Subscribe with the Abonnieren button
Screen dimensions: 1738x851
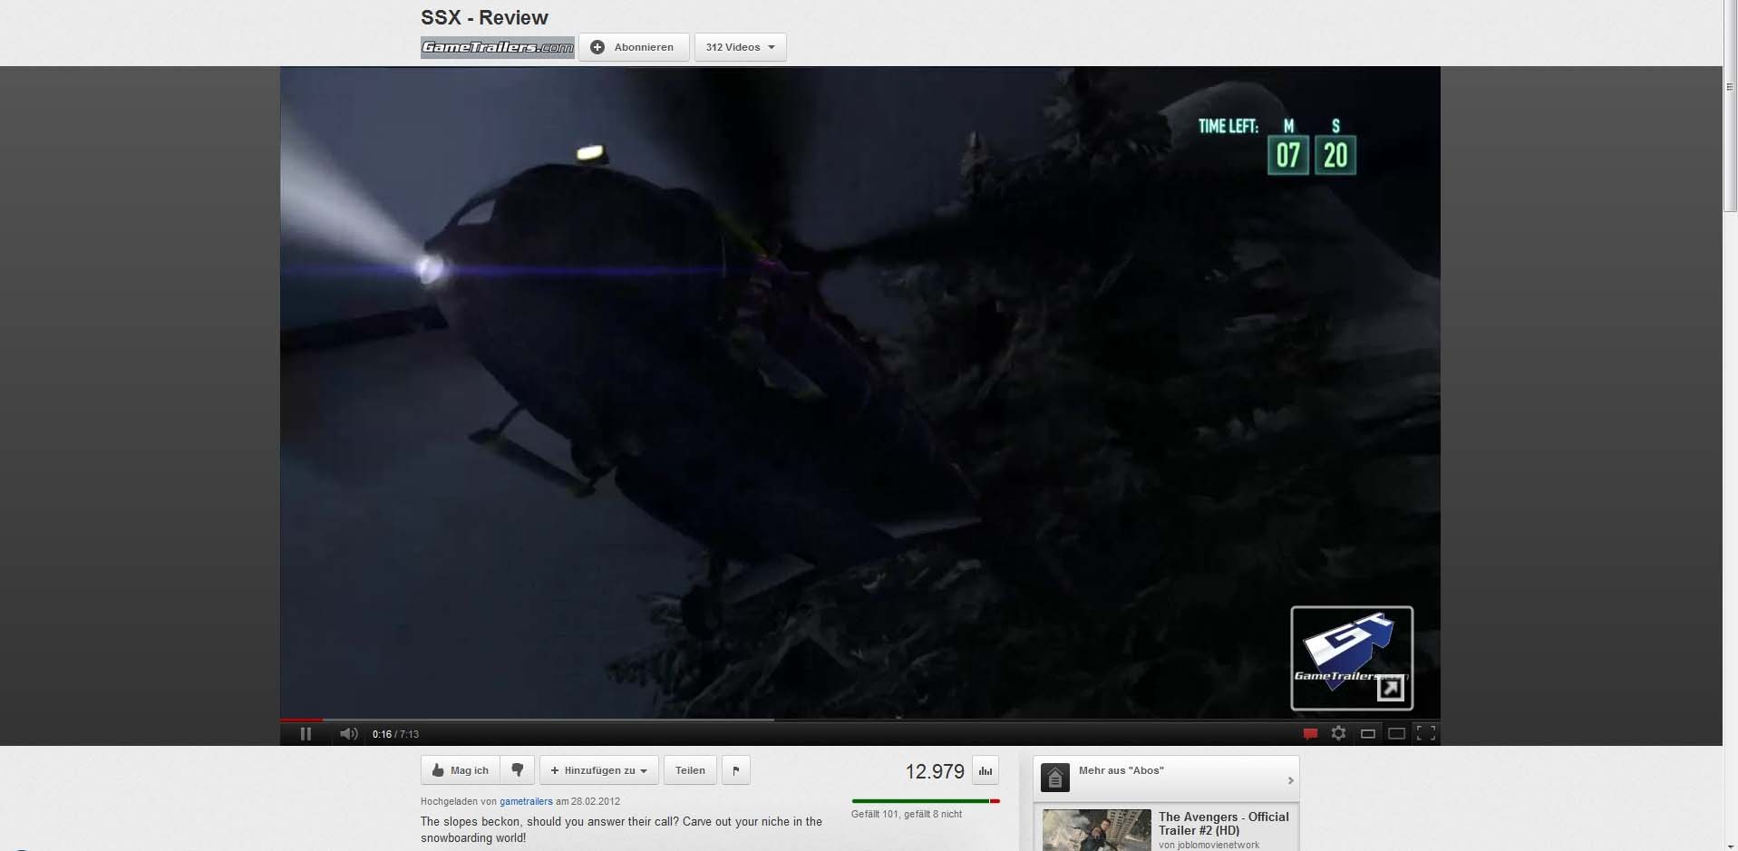coord(634,47)
